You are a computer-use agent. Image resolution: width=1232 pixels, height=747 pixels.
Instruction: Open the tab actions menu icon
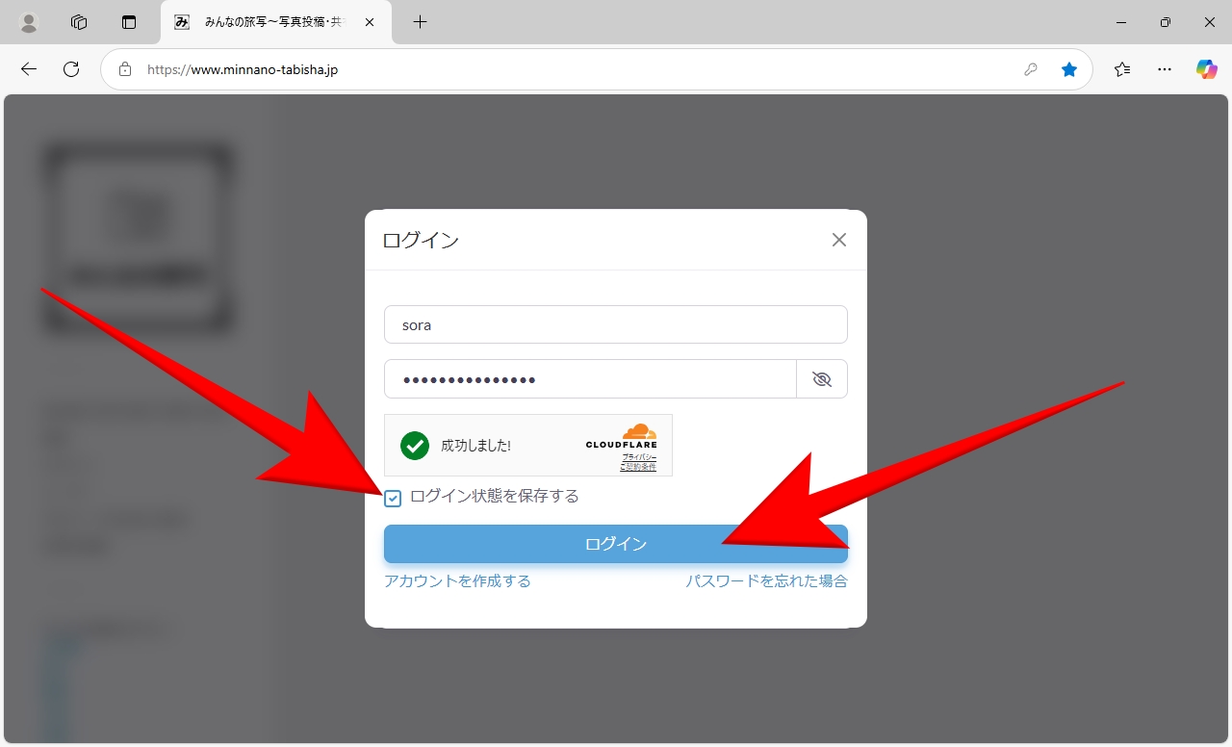pos(129,22)
